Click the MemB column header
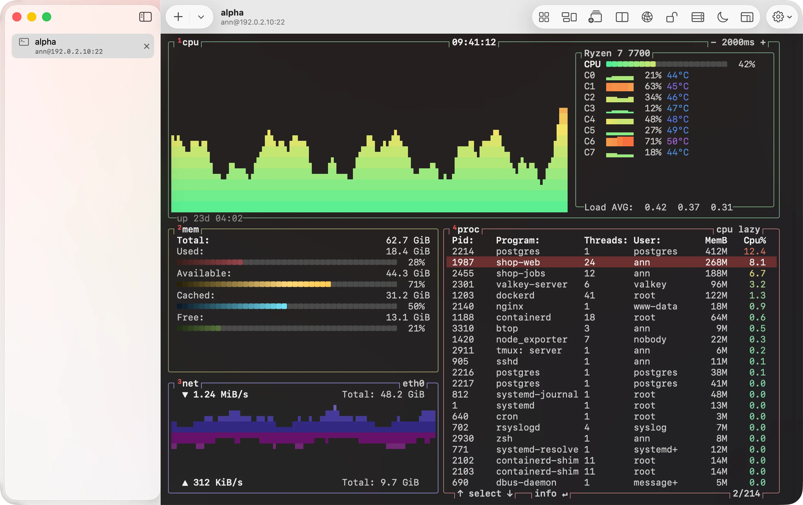This screenshot has width=803, height=505. tap(716, 240)
